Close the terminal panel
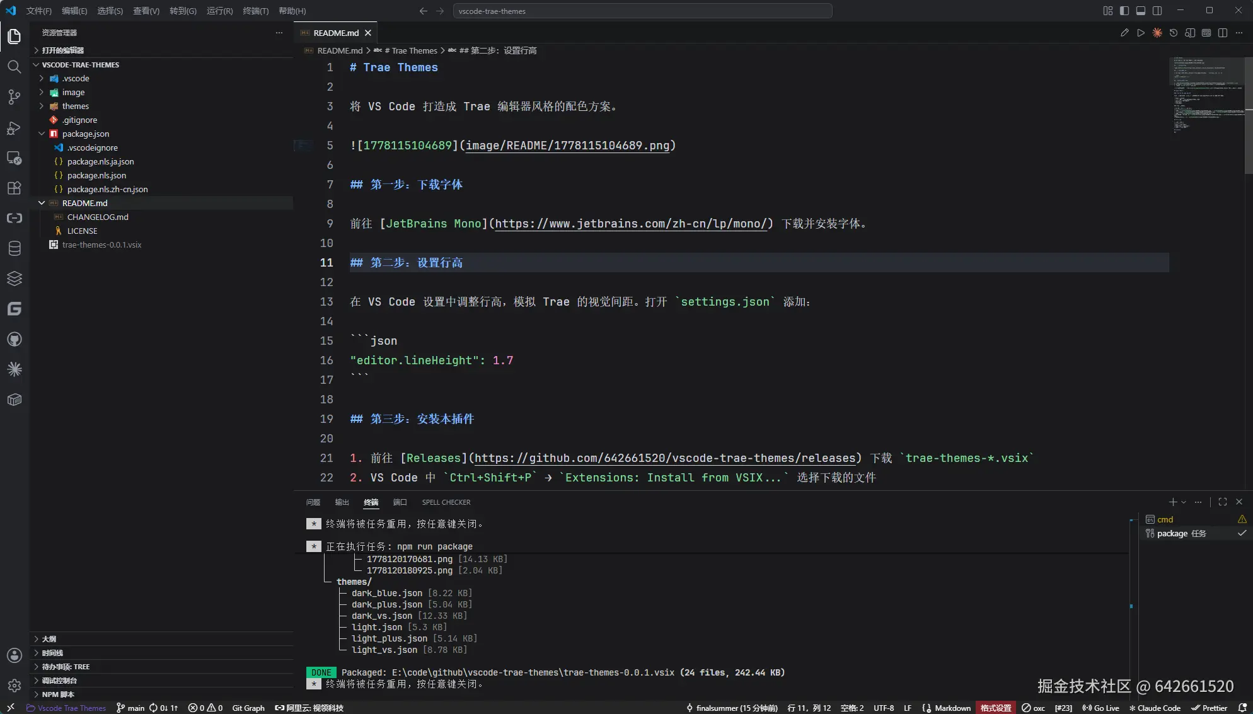Screen dimensions: 1253x714 coord(1239,502)
